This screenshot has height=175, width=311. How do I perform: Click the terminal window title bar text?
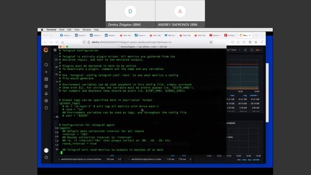tap(144, 47)
